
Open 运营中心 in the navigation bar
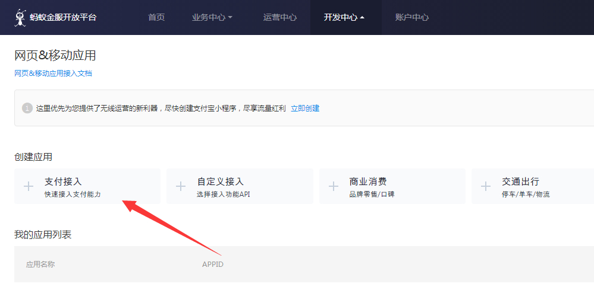pos(280,17)
